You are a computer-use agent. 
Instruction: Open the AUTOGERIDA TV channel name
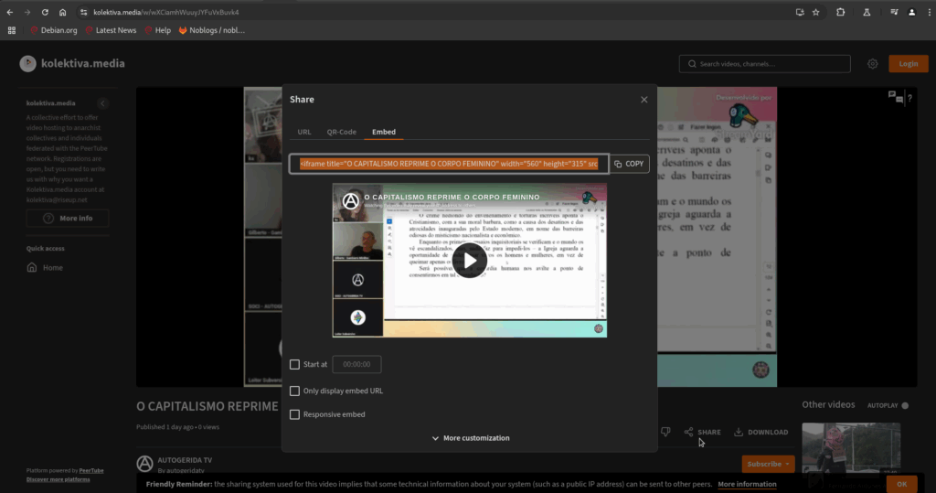[x=185, y=460]
